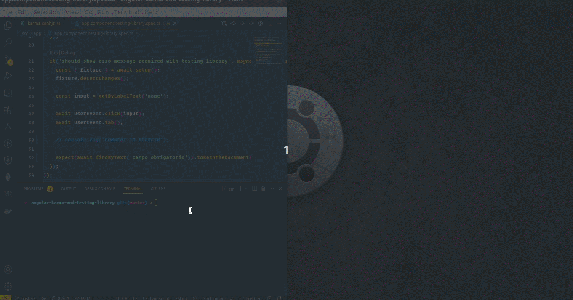573x300 pixels.
Task: Open the Search view in activity bar
Action: pos(8,42)
